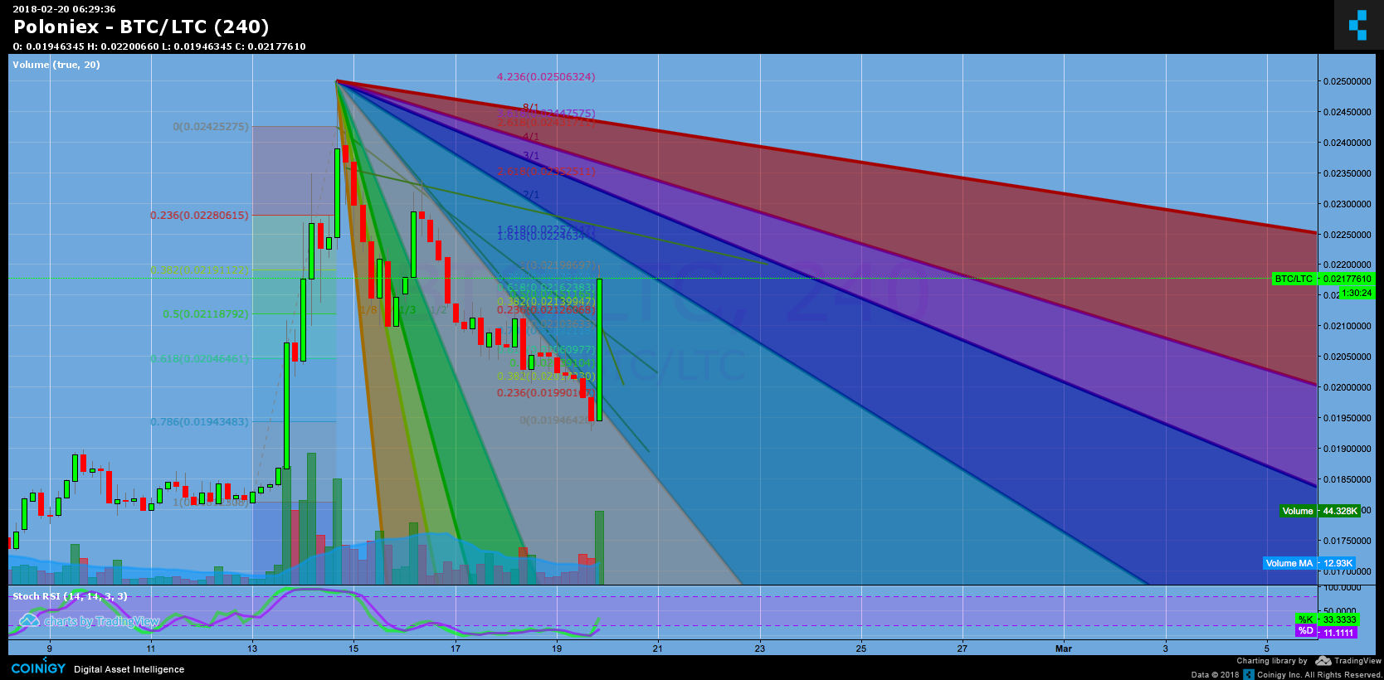Click the 'Digital Asset Intelligence' tagline

click(x=129, y=669)
